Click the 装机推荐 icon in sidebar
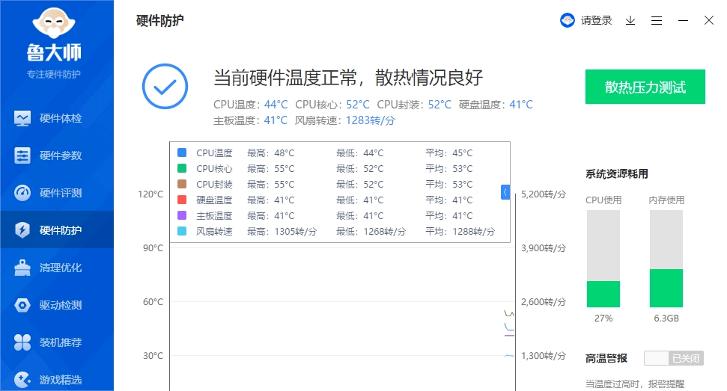This screenshot has height=391, width=727. (22, 342)
